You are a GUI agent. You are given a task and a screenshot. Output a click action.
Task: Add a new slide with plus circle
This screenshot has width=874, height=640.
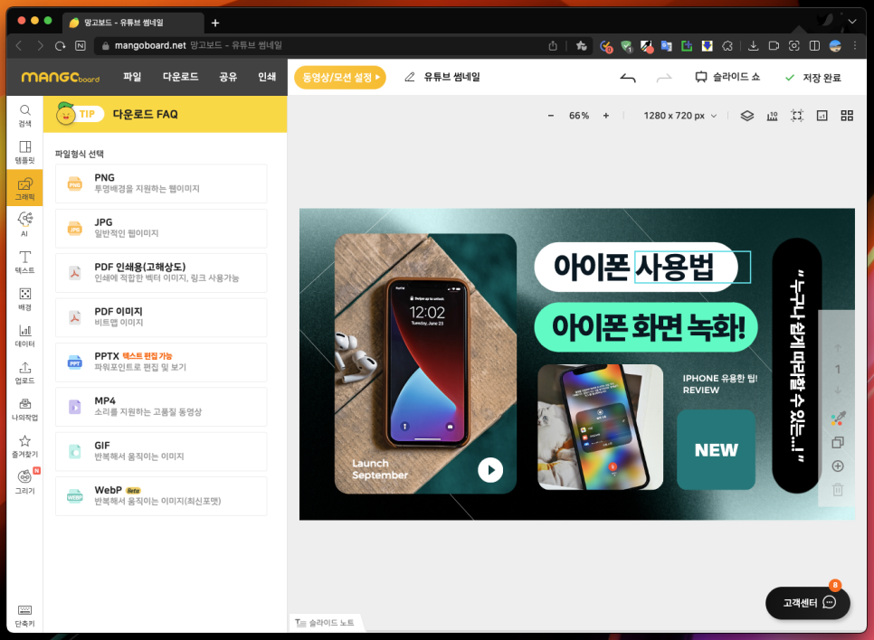tap(838, 466)
